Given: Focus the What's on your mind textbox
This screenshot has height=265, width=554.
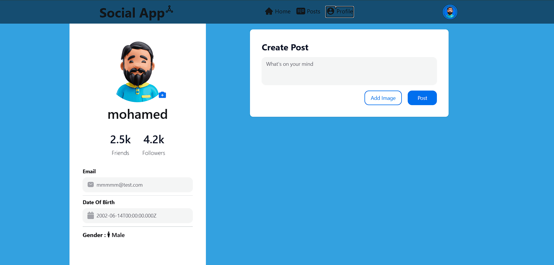Looking at the screenshot, I should tap(349, 71).
